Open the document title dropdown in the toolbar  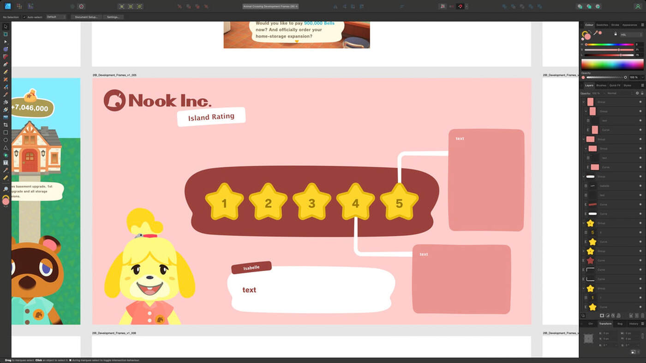[x=271, y=6]
